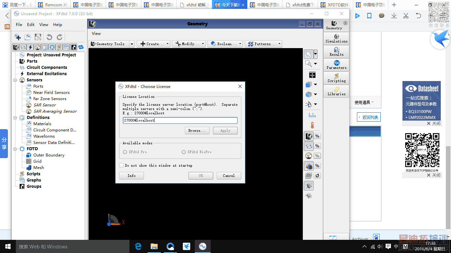Select the XFdtd BioPro radio button
This screenshot has height=253, width=451.
point(184,152)
